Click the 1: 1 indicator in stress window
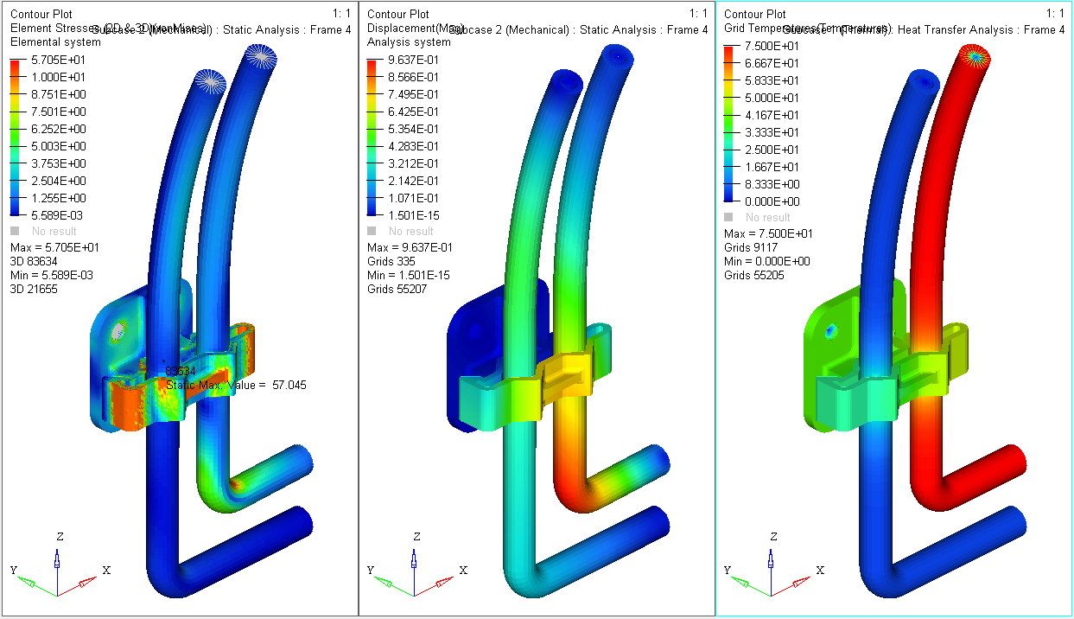This screenshot has height=619, width=1074. [342, 13]
